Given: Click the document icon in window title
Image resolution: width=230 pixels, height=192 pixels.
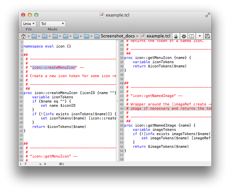Looking at the screenshot, I should pos(102,15).
